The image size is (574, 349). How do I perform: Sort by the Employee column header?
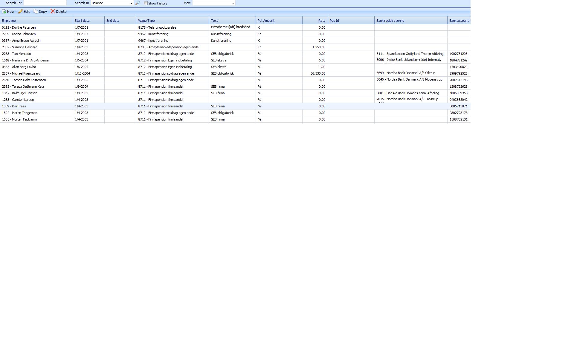click(9, 21)
